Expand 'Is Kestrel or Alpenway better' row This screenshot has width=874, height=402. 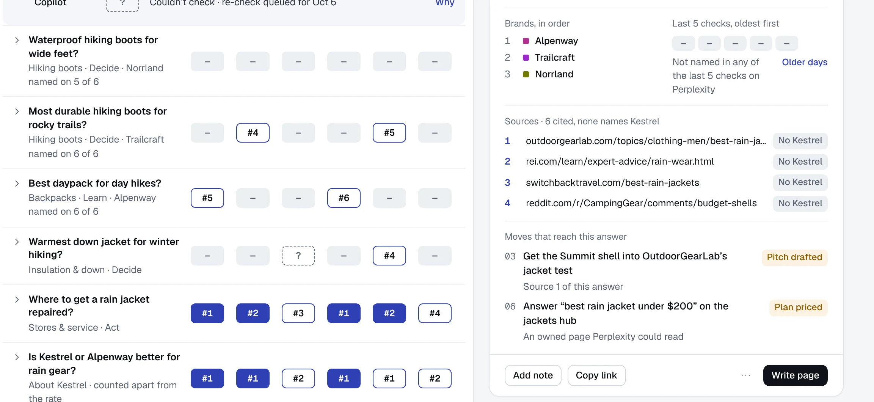click(17, 357)
